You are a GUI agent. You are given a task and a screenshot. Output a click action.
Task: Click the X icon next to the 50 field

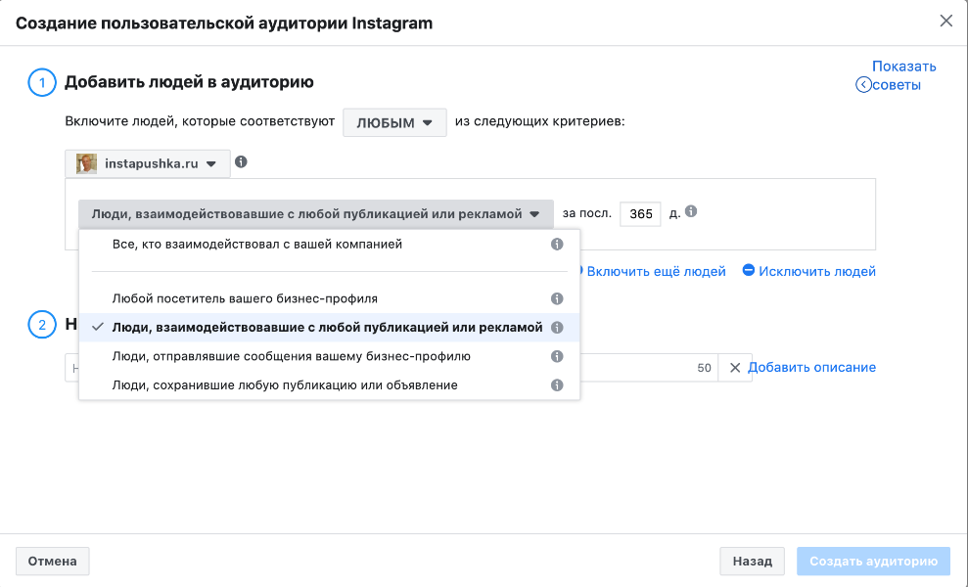tap(735, 368)
